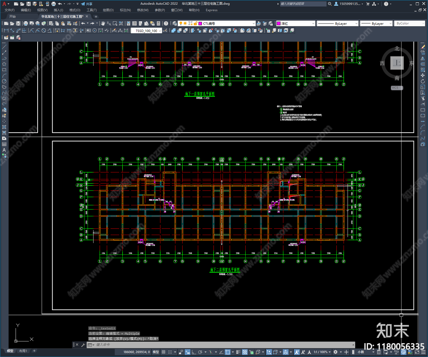Image resolution: width=428 pixels, height=357 pixels.
Task: Toggle ortho mode in status bar
Action: (194, 352)
